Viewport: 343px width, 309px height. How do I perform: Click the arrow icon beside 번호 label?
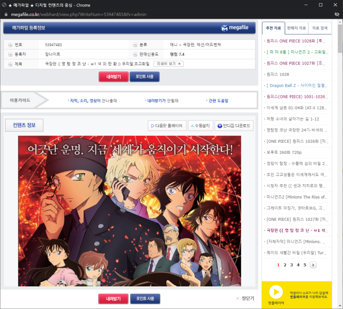point(10,45)
